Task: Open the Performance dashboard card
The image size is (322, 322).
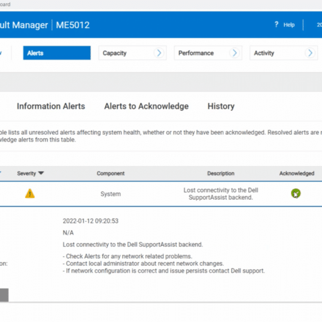Action: [x=208, y=53]
